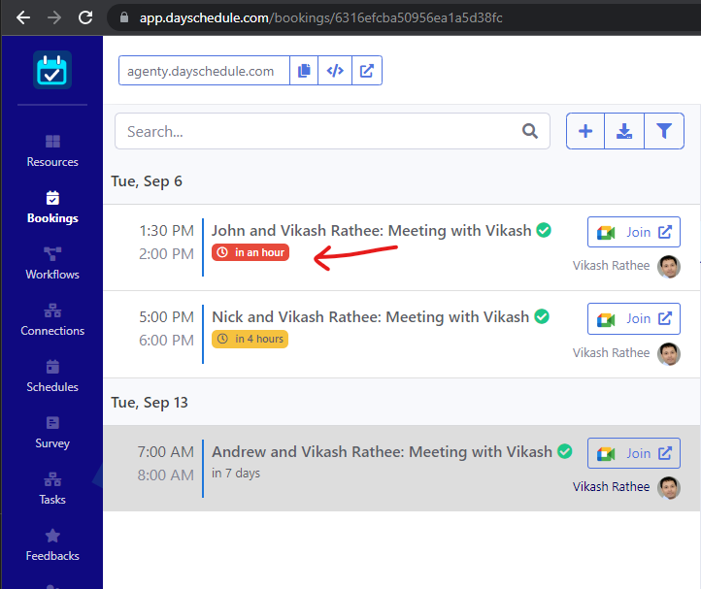This screenshot has width=701, height=589.
Task: Open Resources in the sidebar
Action: 52,151
